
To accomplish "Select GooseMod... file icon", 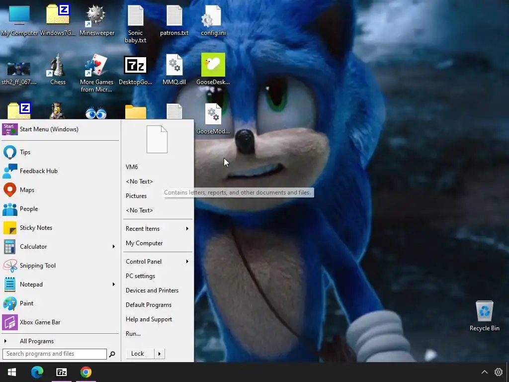I will (213, 119).
